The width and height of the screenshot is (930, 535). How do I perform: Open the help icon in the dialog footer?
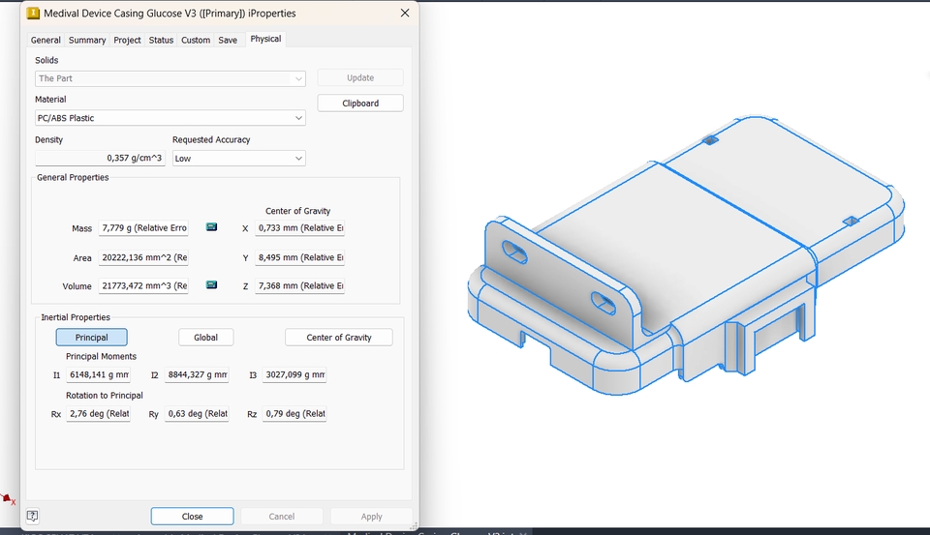(33, 516)
